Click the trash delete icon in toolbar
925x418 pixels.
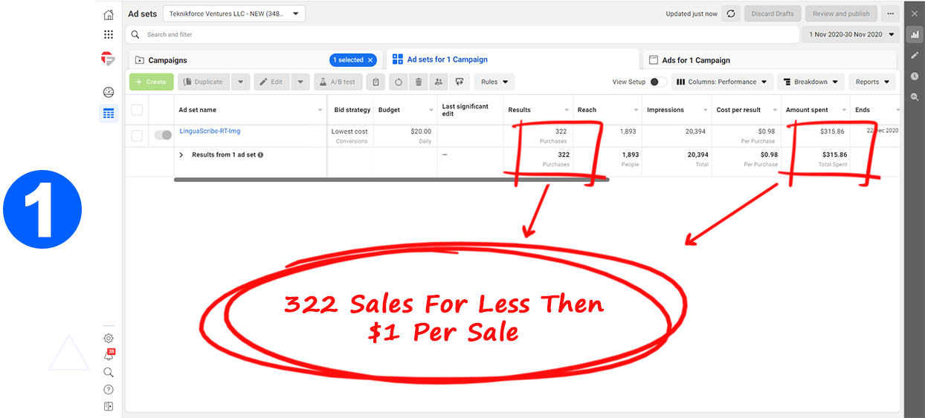(419, 82)
